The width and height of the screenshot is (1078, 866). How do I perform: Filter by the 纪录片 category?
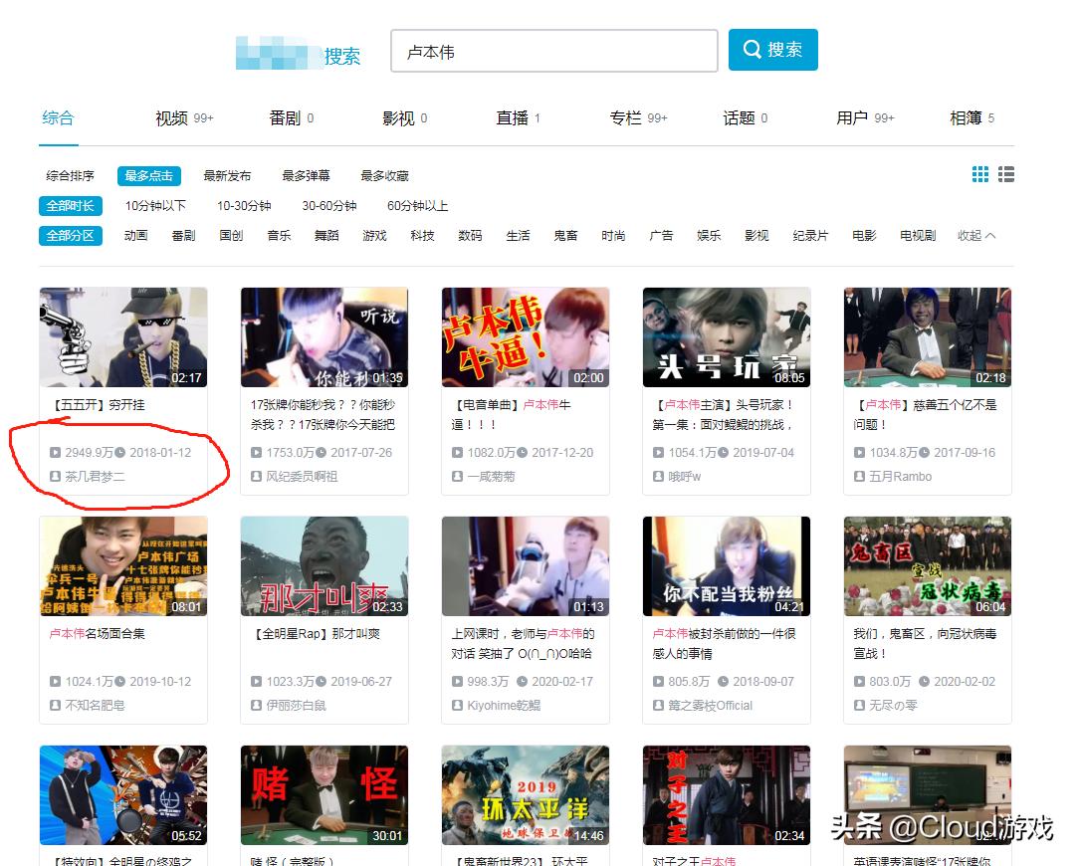[x=810, y=236]
